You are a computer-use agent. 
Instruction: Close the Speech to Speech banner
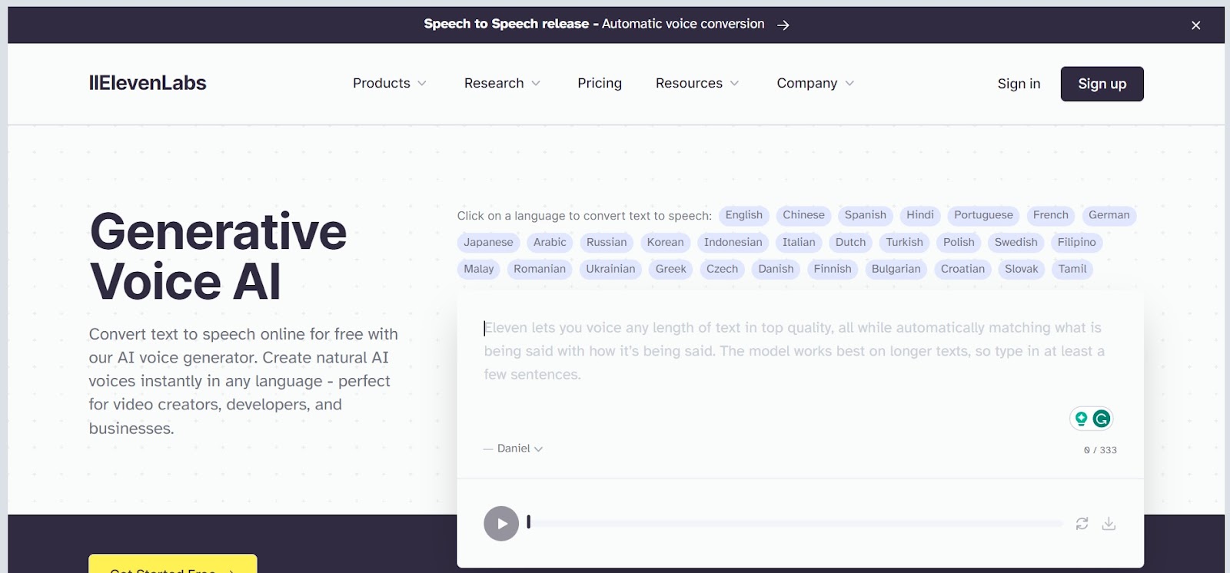coord(1195,25)
